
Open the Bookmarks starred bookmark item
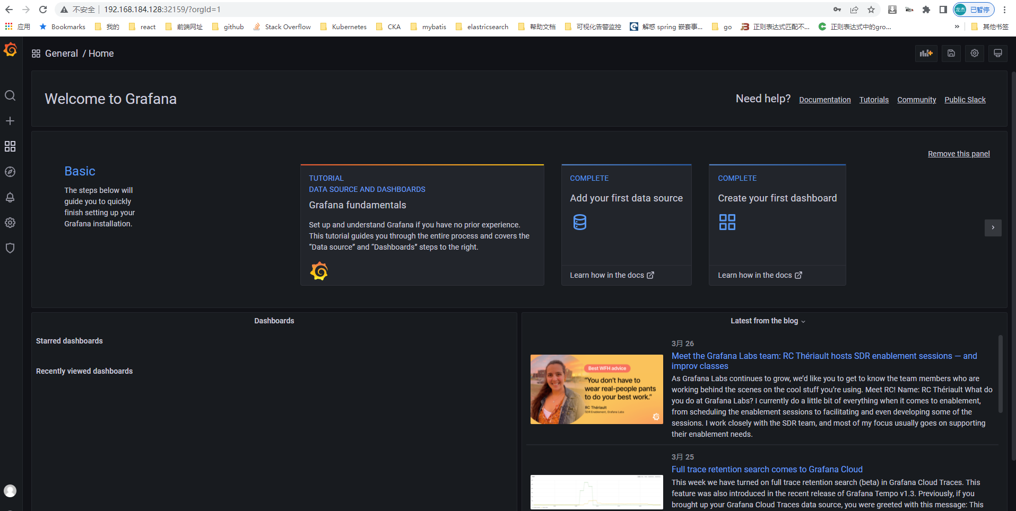coord(62,27)
